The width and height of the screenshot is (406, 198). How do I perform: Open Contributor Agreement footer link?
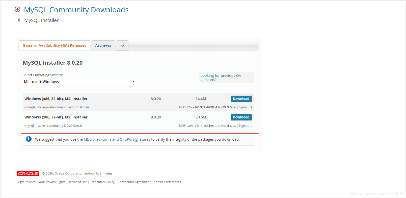134,182
